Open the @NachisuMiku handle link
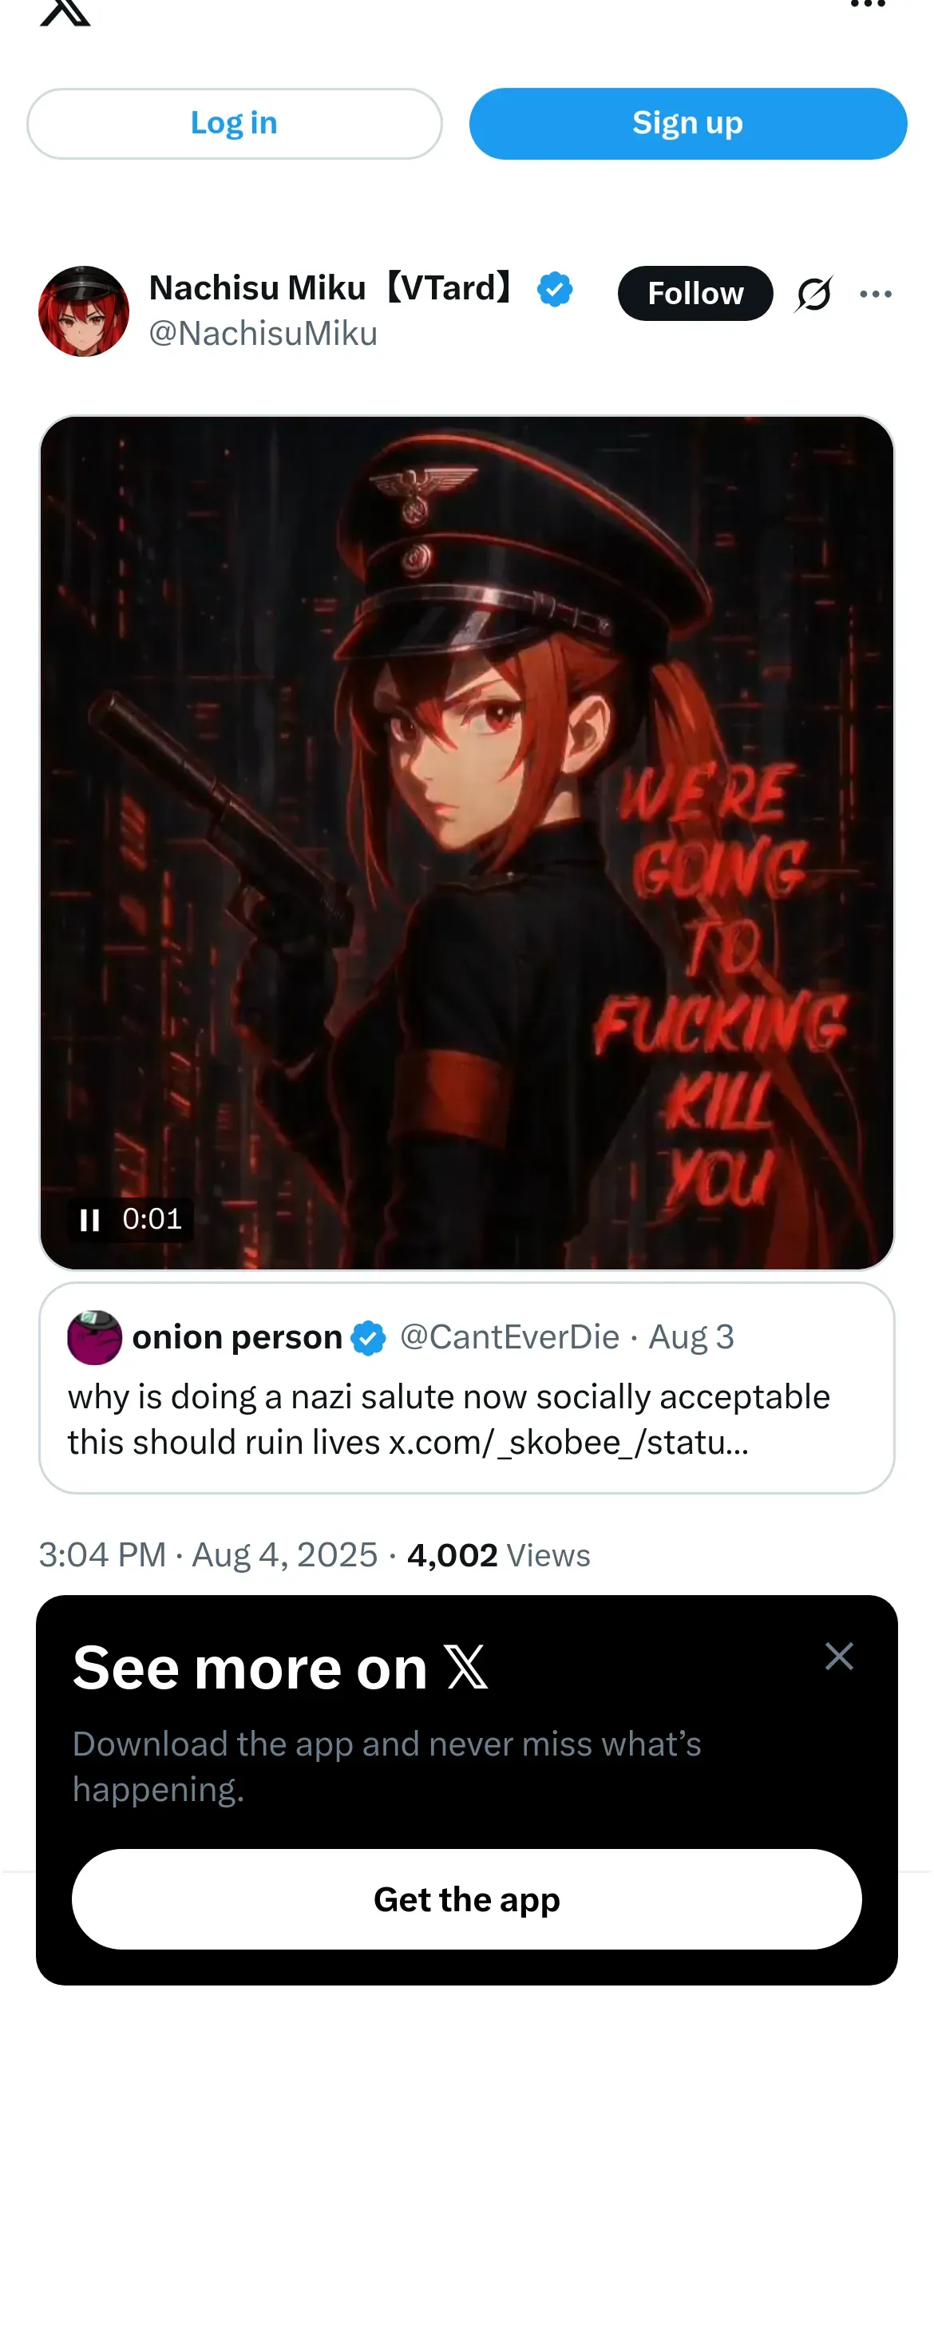The height and width of the screenshot is (2328, 934). tap(263, 335)
